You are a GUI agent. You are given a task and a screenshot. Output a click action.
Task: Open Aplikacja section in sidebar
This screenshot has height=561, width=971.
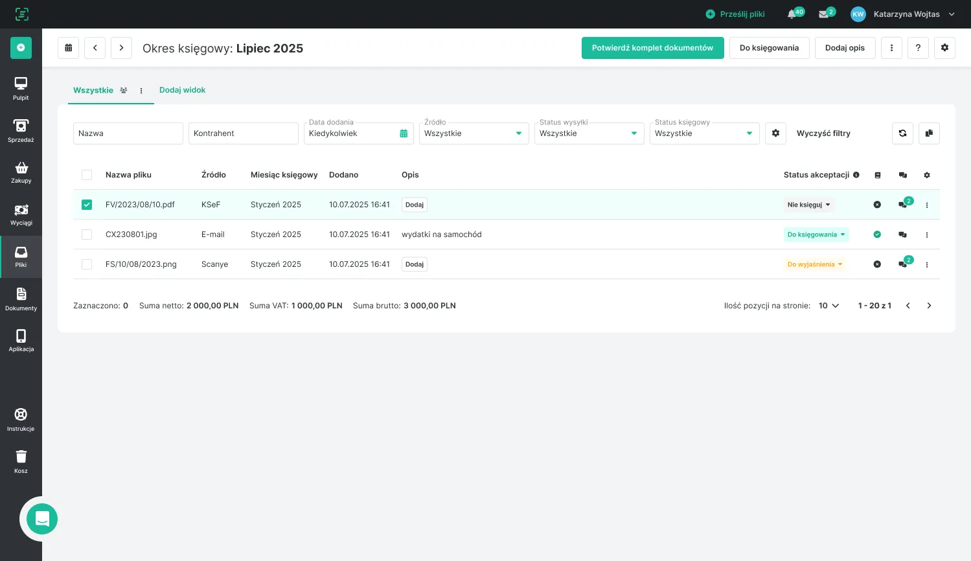click(x=21, y=341)
